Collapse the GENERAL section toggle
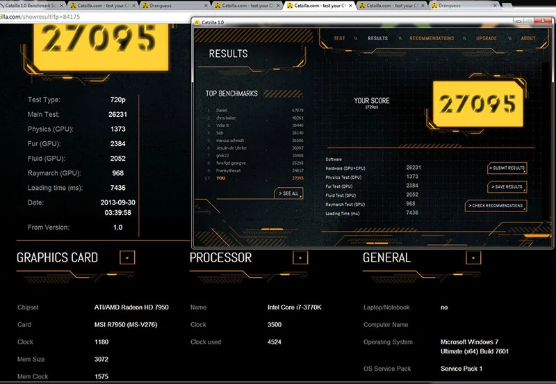The width and height of the screenshot is (556, 384). (x=473, y=257)
